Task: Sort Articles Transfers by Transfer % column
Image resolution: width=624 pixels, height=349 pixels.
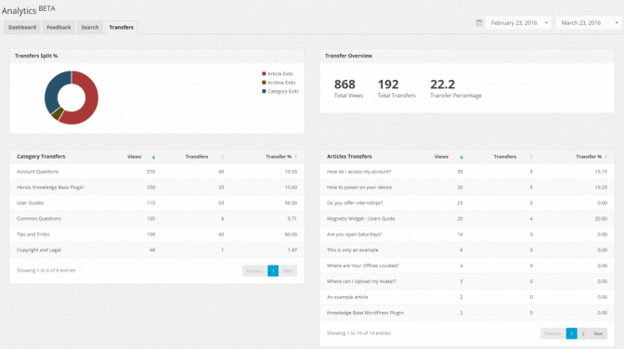Action: [605, 157]
